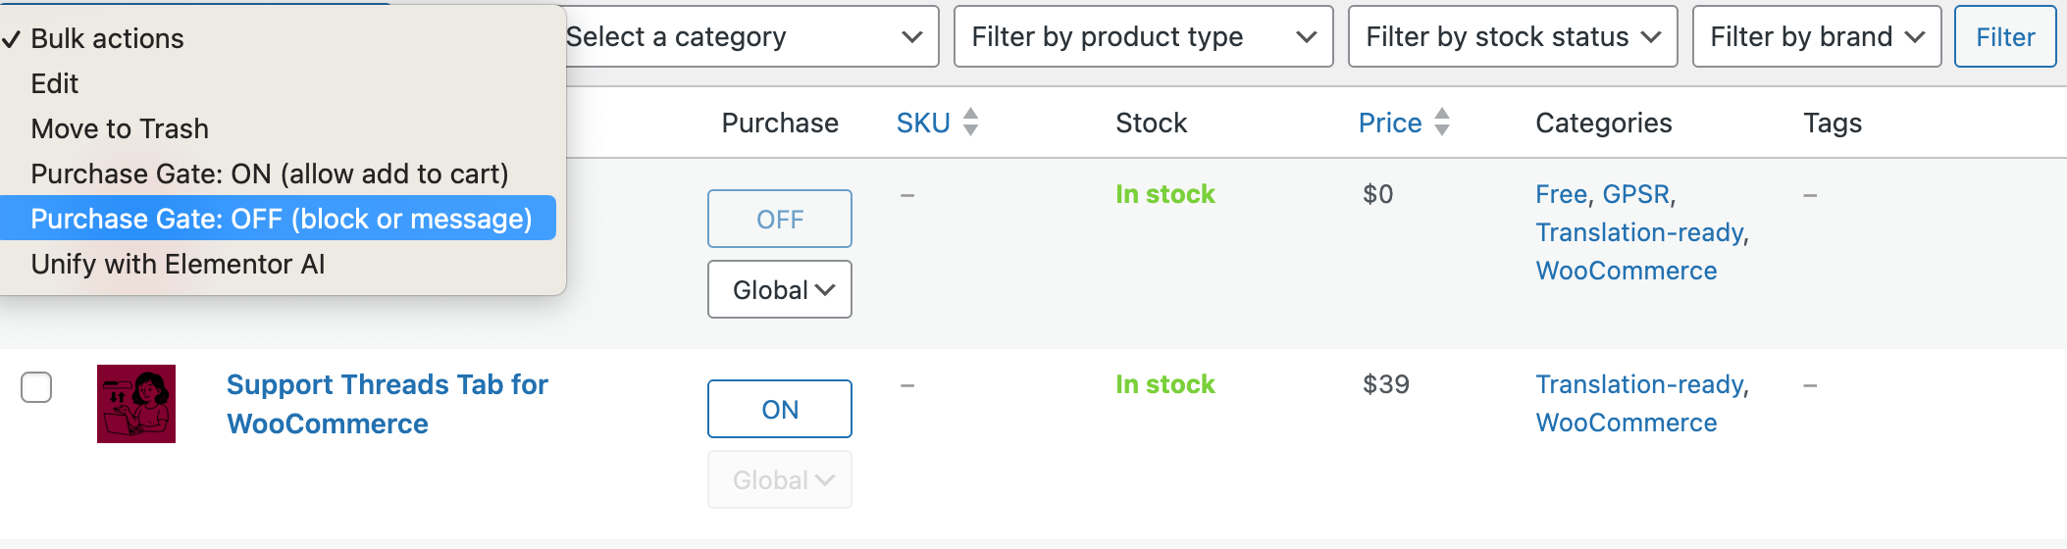Click the SKU sort arrows icon

pos(970,123)
